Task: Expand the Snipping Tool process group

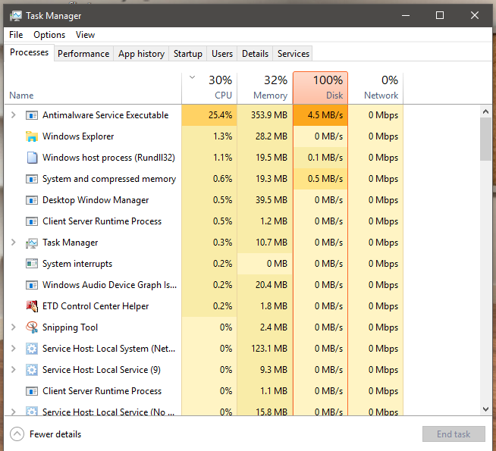Action: [14, 327]
